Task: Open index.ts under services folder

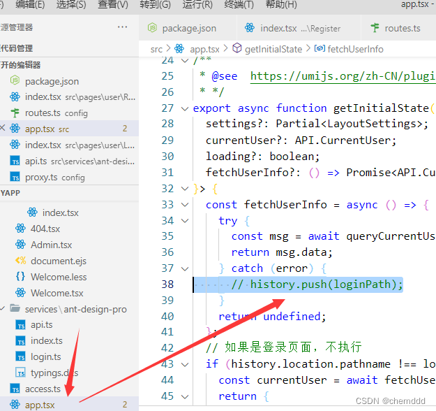Action: (x=69, y=341)
